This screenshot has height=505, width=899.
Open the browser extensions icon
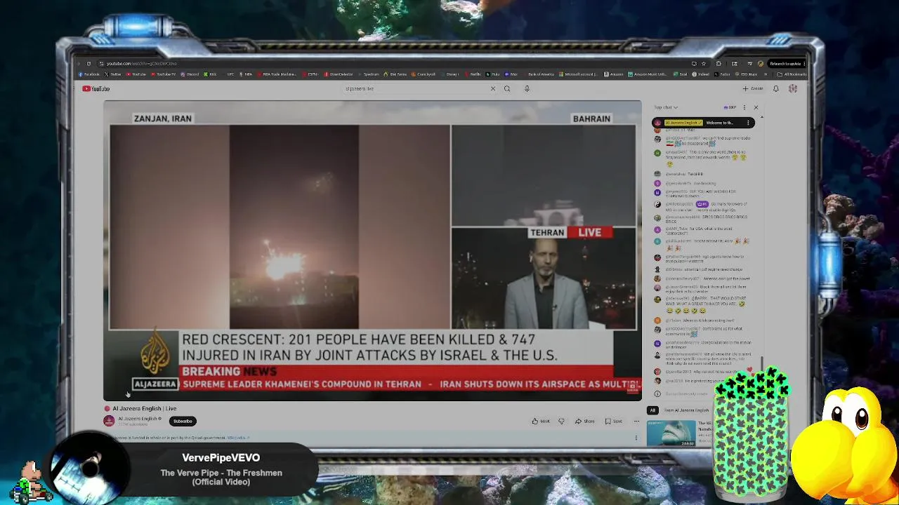tap(718, 64)
